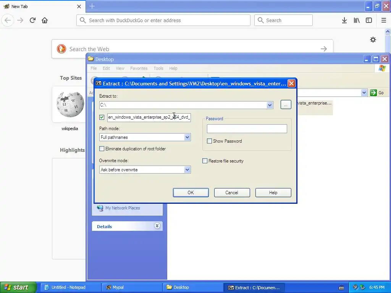Browse for extraction folder with ... button
391x293 pixels.
(286, 105)
